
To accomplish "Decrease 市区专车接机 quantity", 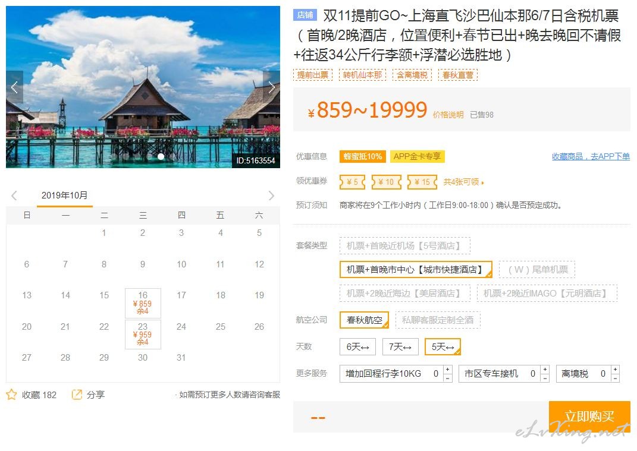I will click(545, 378).
